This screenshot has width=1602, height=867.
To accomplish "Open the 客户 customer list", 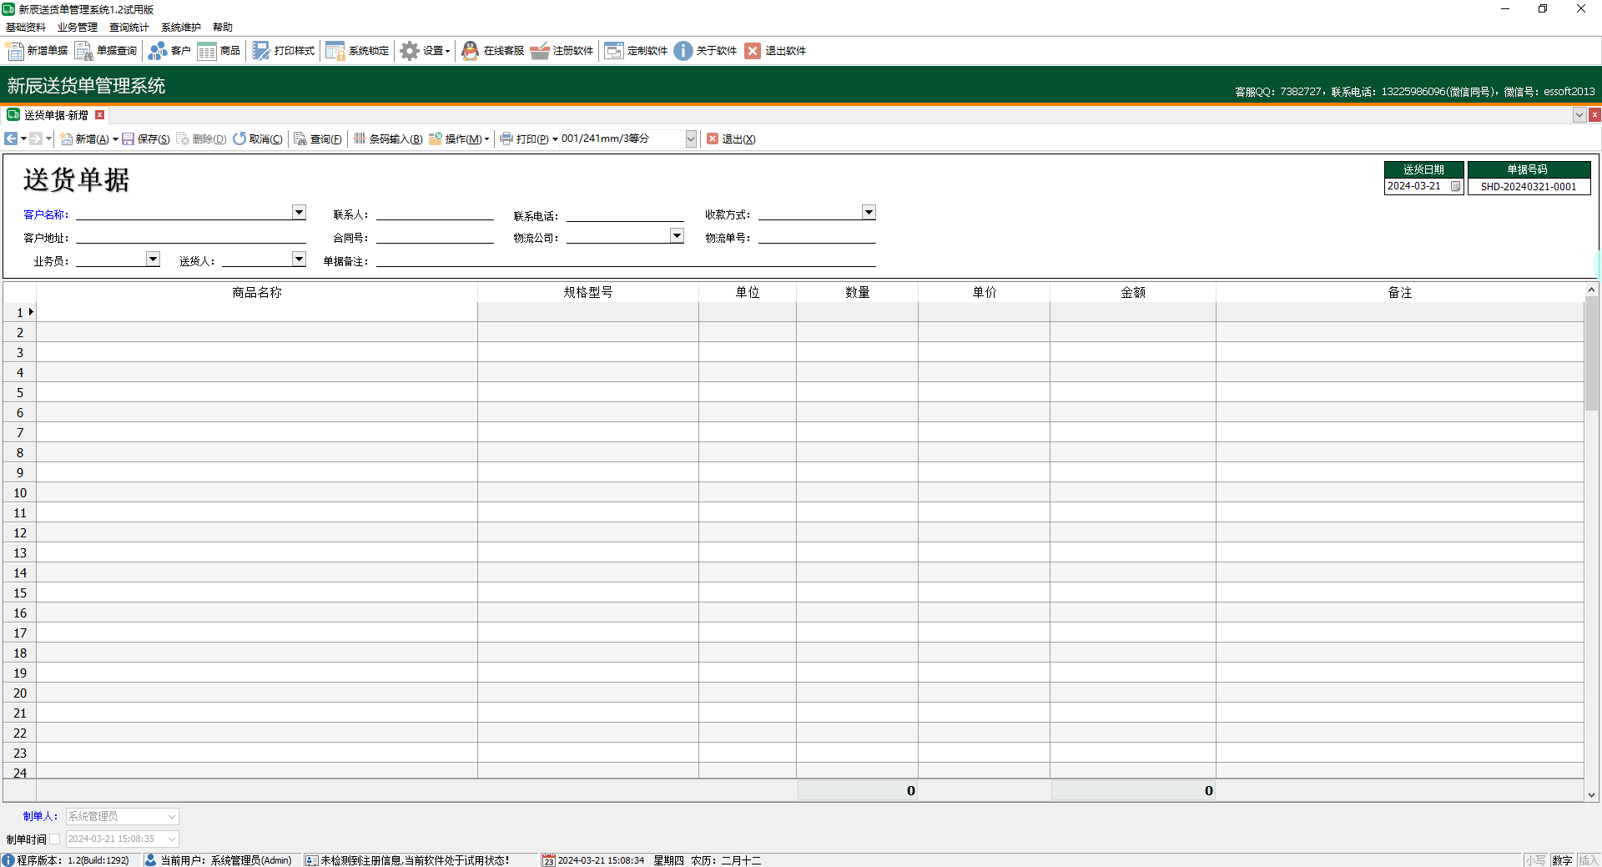I will (x=169, y=51).
